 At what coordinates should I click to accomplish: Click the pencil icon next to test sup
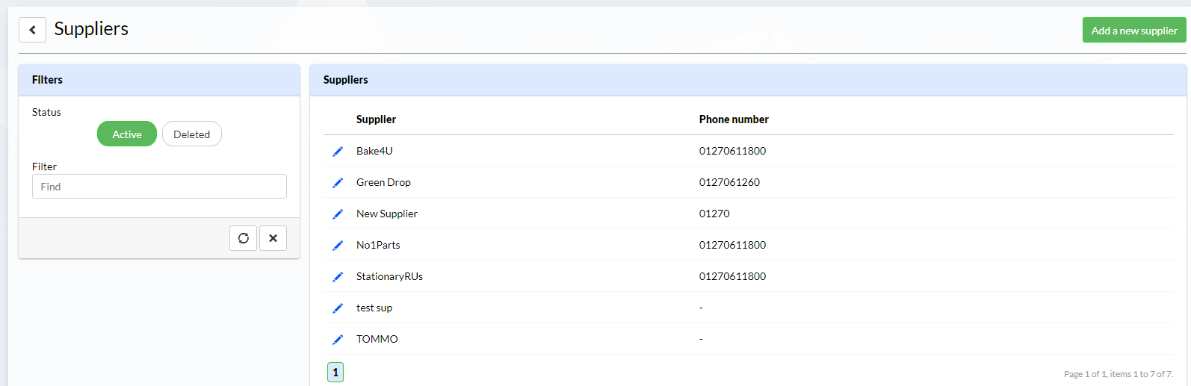click(338, 308)
